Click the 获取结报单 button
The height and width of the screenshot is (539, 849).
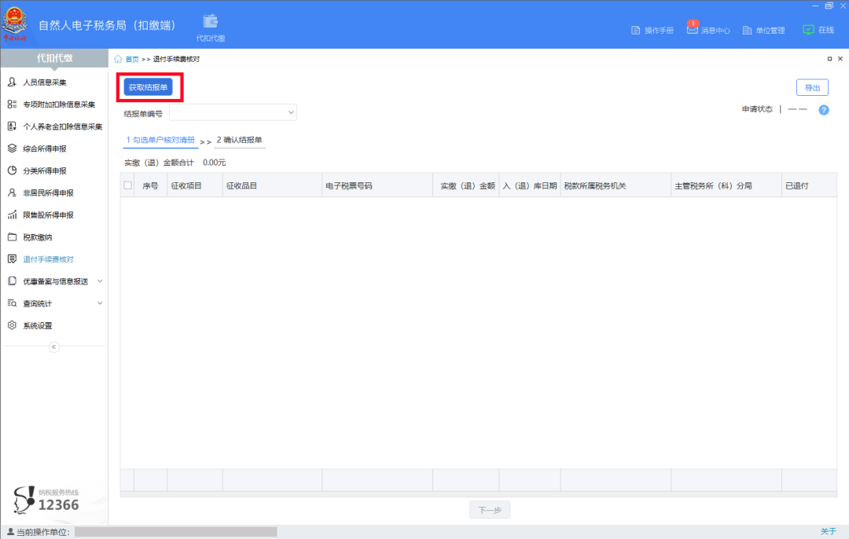coord(148,87)
